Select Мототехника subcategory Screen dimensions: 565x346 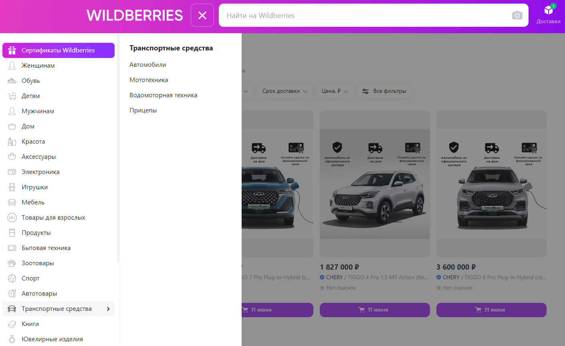pyautogui.click(x=149, y=80)
